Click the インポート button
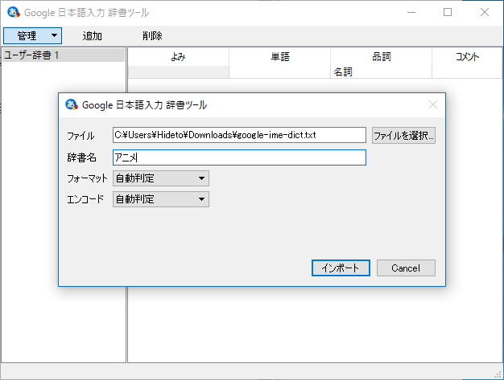The width and height of the screenshot is (504, 380). click(x=341, y=268)
